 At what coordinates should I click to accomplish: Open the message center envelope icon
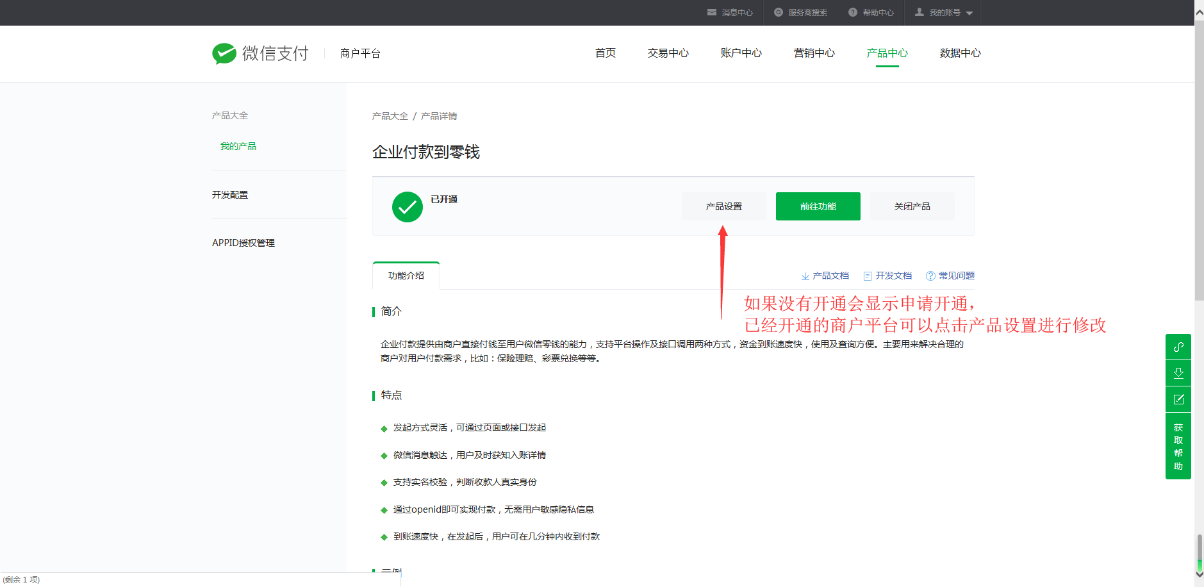711,12
